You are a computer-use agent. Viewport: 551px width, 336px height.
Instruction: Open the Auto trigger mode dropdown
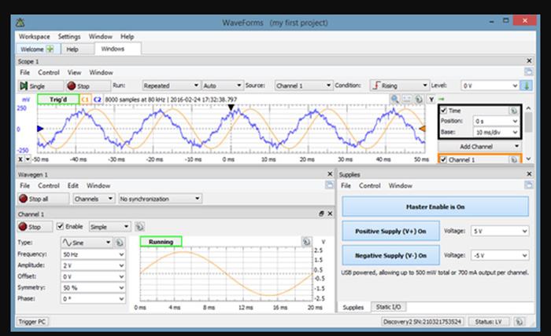222,86
